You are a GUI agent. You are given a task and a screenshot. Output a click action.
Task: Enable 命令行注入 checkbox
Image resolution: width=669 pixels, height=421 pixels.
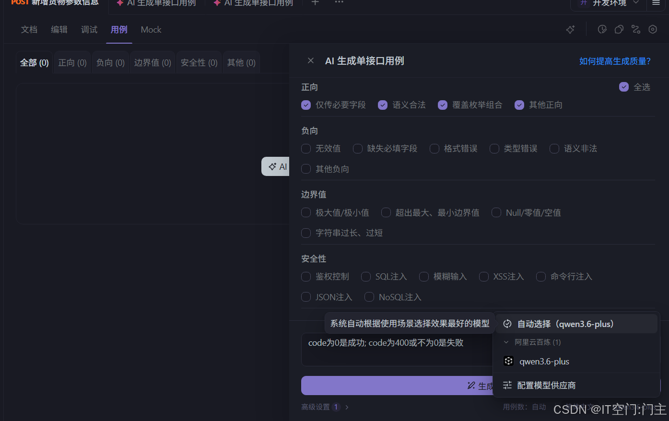(541, 277)
